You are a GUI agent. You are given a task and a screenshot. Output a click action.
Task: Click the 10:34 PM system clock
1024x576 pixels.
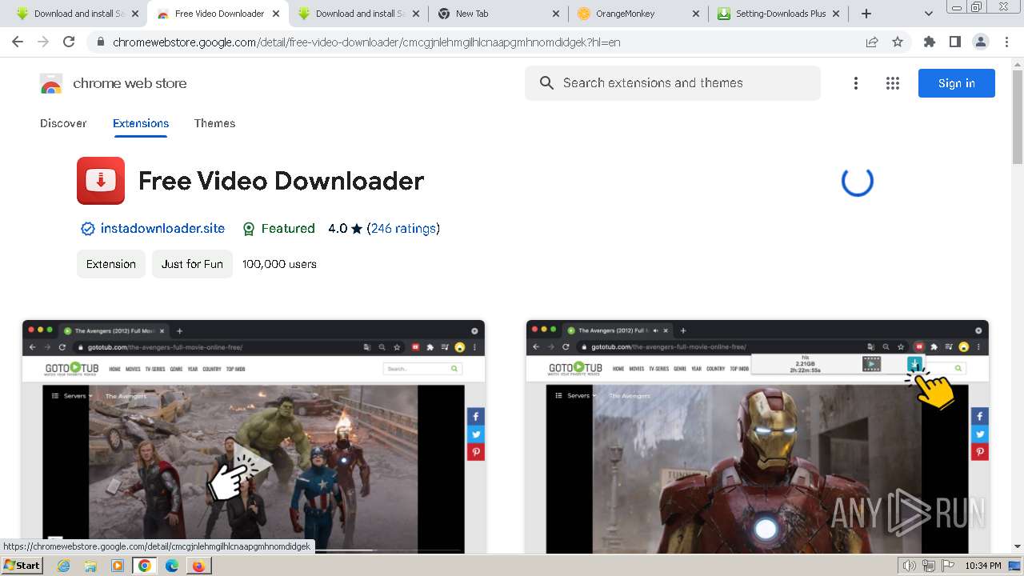983,566
